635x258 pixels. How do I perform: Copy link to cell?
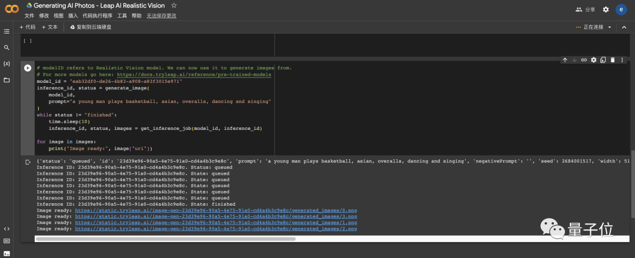point(584,60)
